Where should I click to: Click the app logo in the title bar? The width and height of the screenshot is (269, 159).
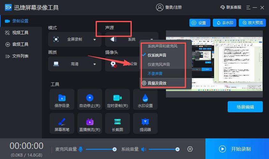point(8,7)
